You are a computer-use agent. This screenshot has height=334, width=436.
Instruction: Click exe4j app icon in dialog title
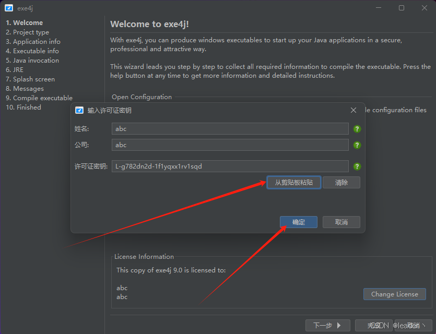(79, 110)
